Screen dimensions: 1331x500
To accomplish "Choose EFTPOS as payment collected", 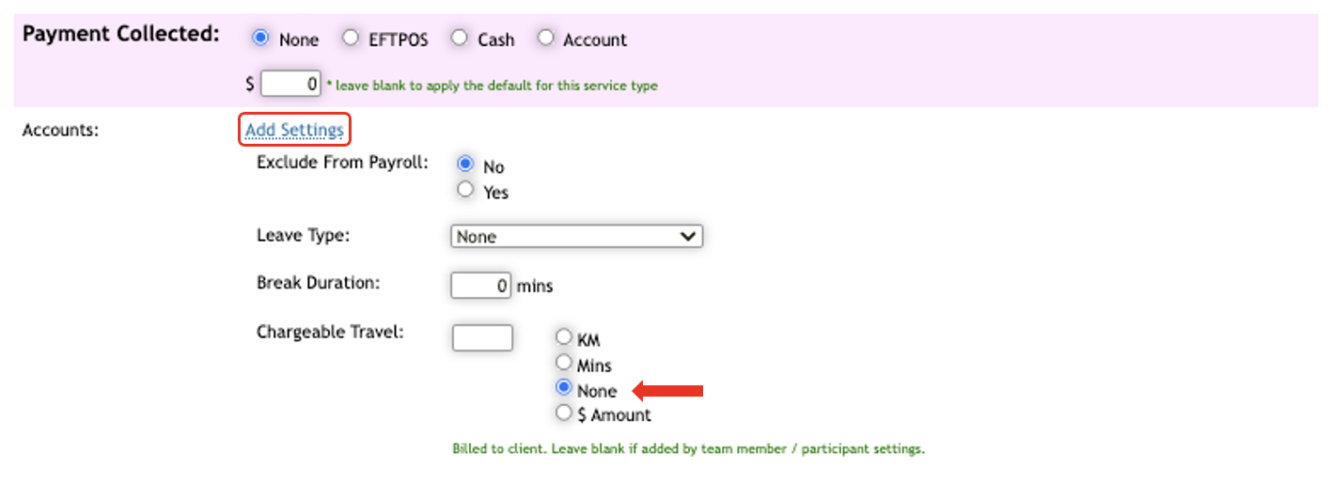I will [351, 39].
